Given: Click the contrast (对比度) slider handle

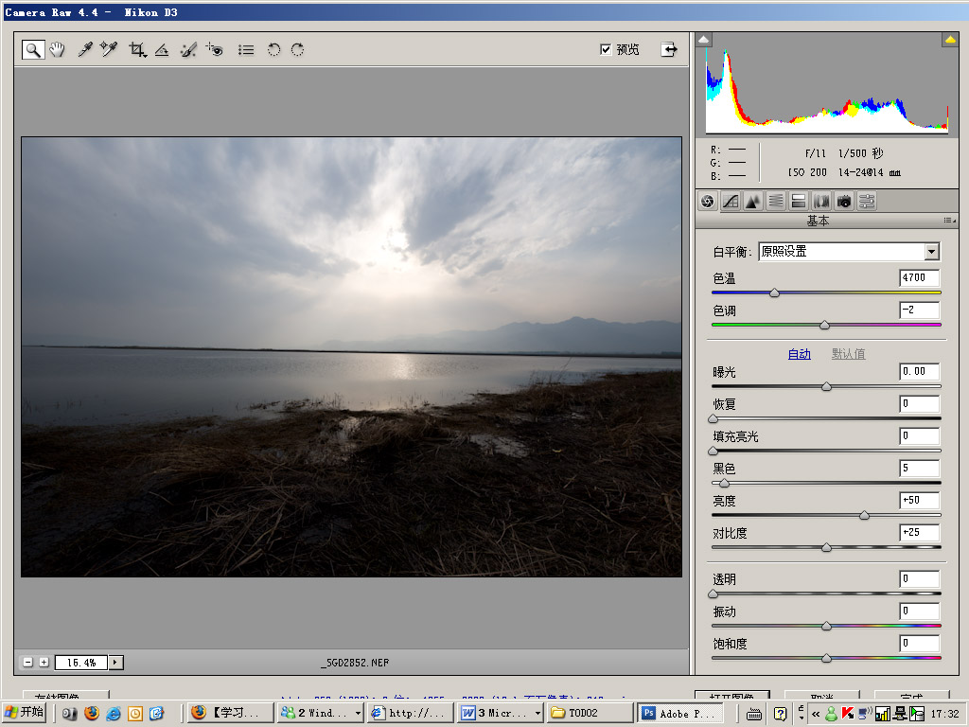Looking at the screenshot, I should (826, 548).
